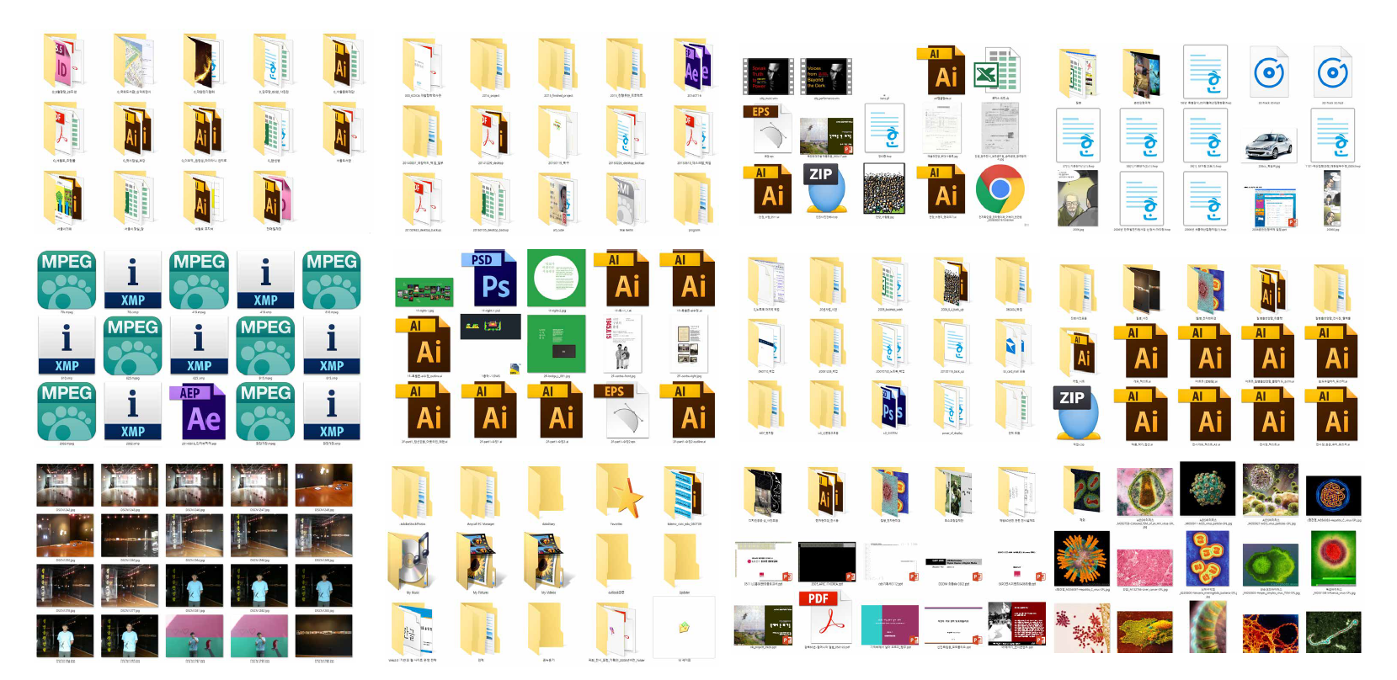Open the folder showing the Hangul document cover
Image resolution: width=1397 pixels, height=680 pixels.
coord(413,628)
